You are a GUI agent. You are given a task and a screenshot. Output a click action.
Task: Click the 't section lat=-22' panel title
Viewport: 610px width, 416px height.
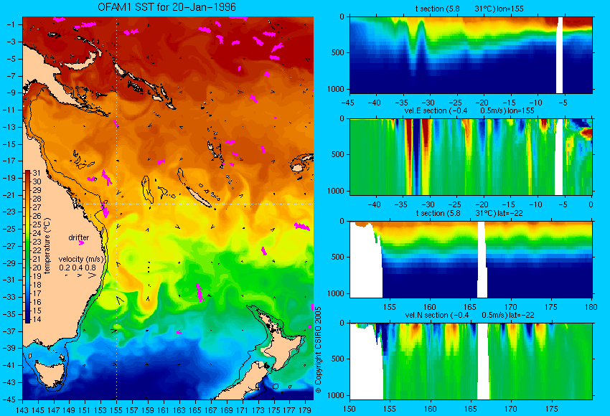[469, 213]
